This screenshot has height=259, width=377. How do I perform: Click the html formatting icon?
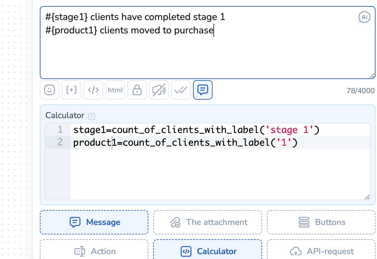tap(115, 90)
